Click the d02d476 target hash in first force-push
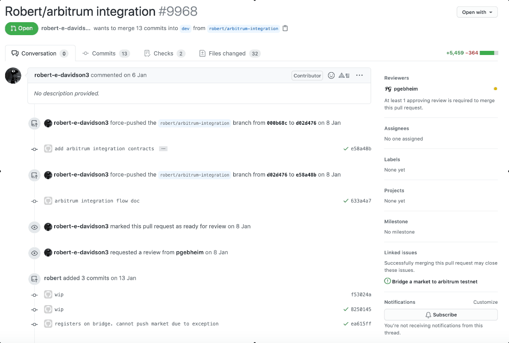 pyautogui.click(x=306, y=123)
